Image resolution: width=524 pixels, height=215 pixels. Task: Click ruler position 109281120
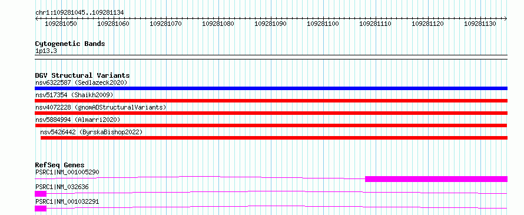(428, 24)
